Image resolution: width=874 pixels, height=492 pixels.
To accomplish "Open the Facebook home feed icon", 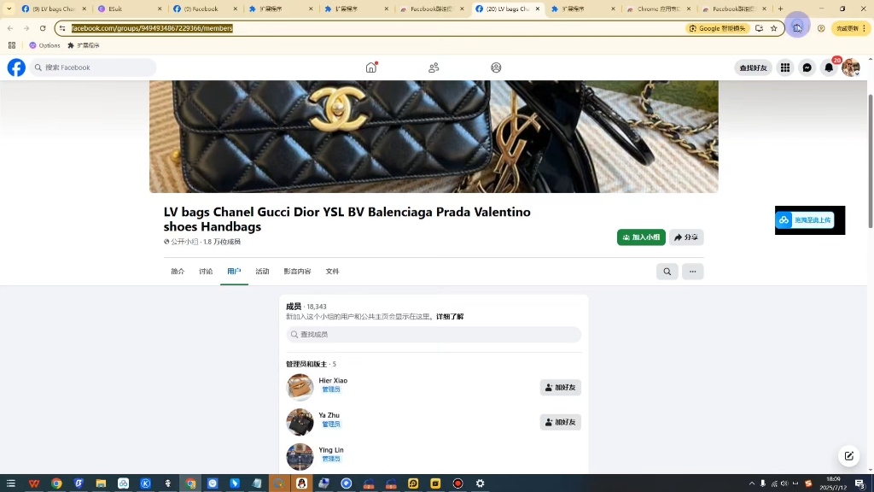I will (x=371, y=67).
